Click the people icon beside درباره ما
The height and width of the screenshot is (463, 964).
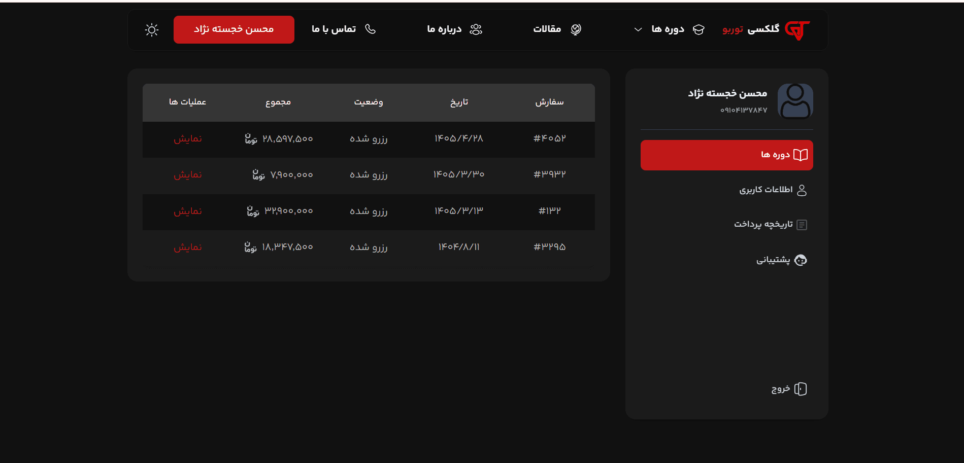pyautogui.click(x=476, y=29)
